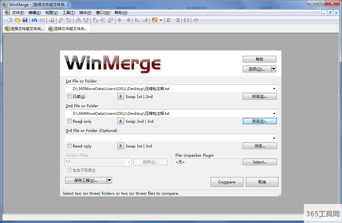The width and height of the screenshot is (342, 223).
Task: Open the 3rd File path dropdown list
Action: (x=274, y=138)
